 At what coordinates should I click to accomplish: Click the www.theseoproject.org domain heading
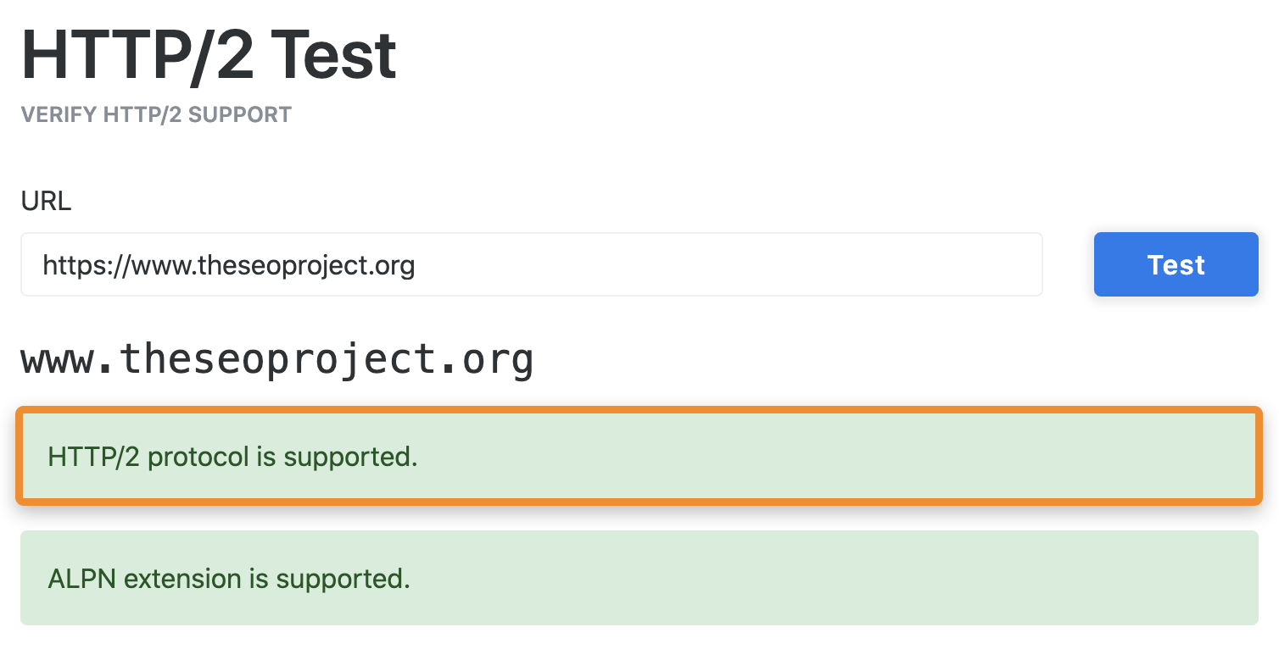[276, 358]
